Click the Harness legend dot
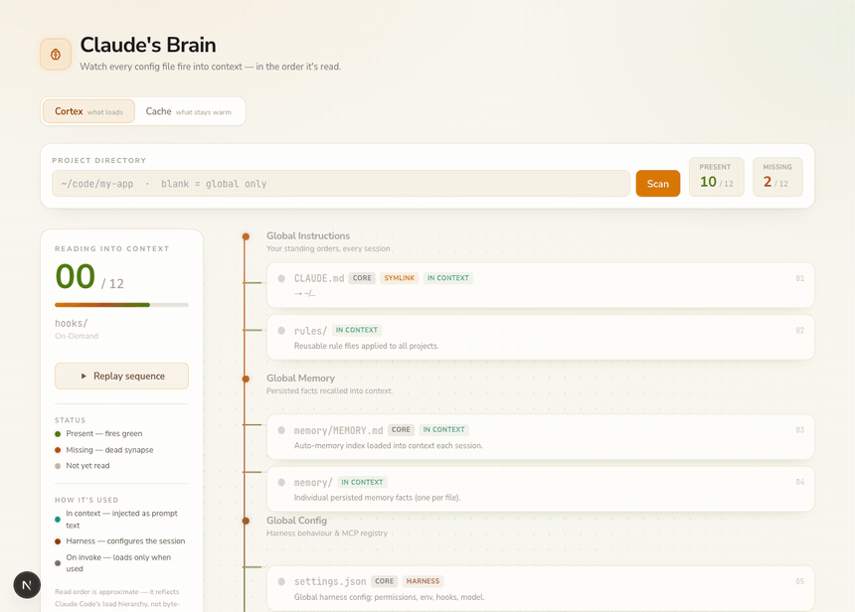Image resolution: width=855 pixels, height=612 pixels. pyautogui.click(x=58, y=541)
